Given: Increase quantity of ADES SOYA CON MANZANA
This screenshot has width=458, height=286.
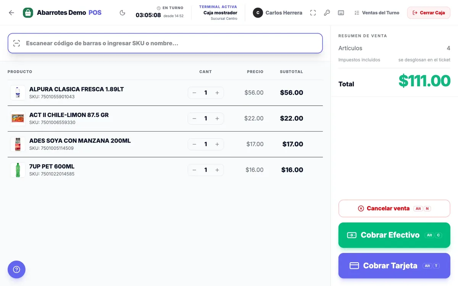Looking at the screenshot, I should [x=217, y=144].
